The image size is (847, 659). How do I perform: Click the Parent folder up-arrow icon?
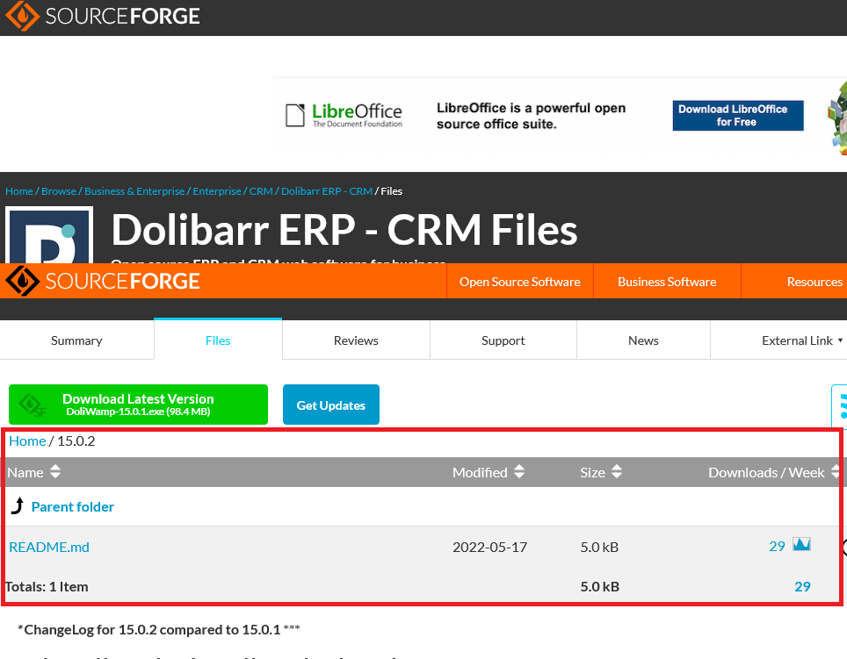[18, 505]
